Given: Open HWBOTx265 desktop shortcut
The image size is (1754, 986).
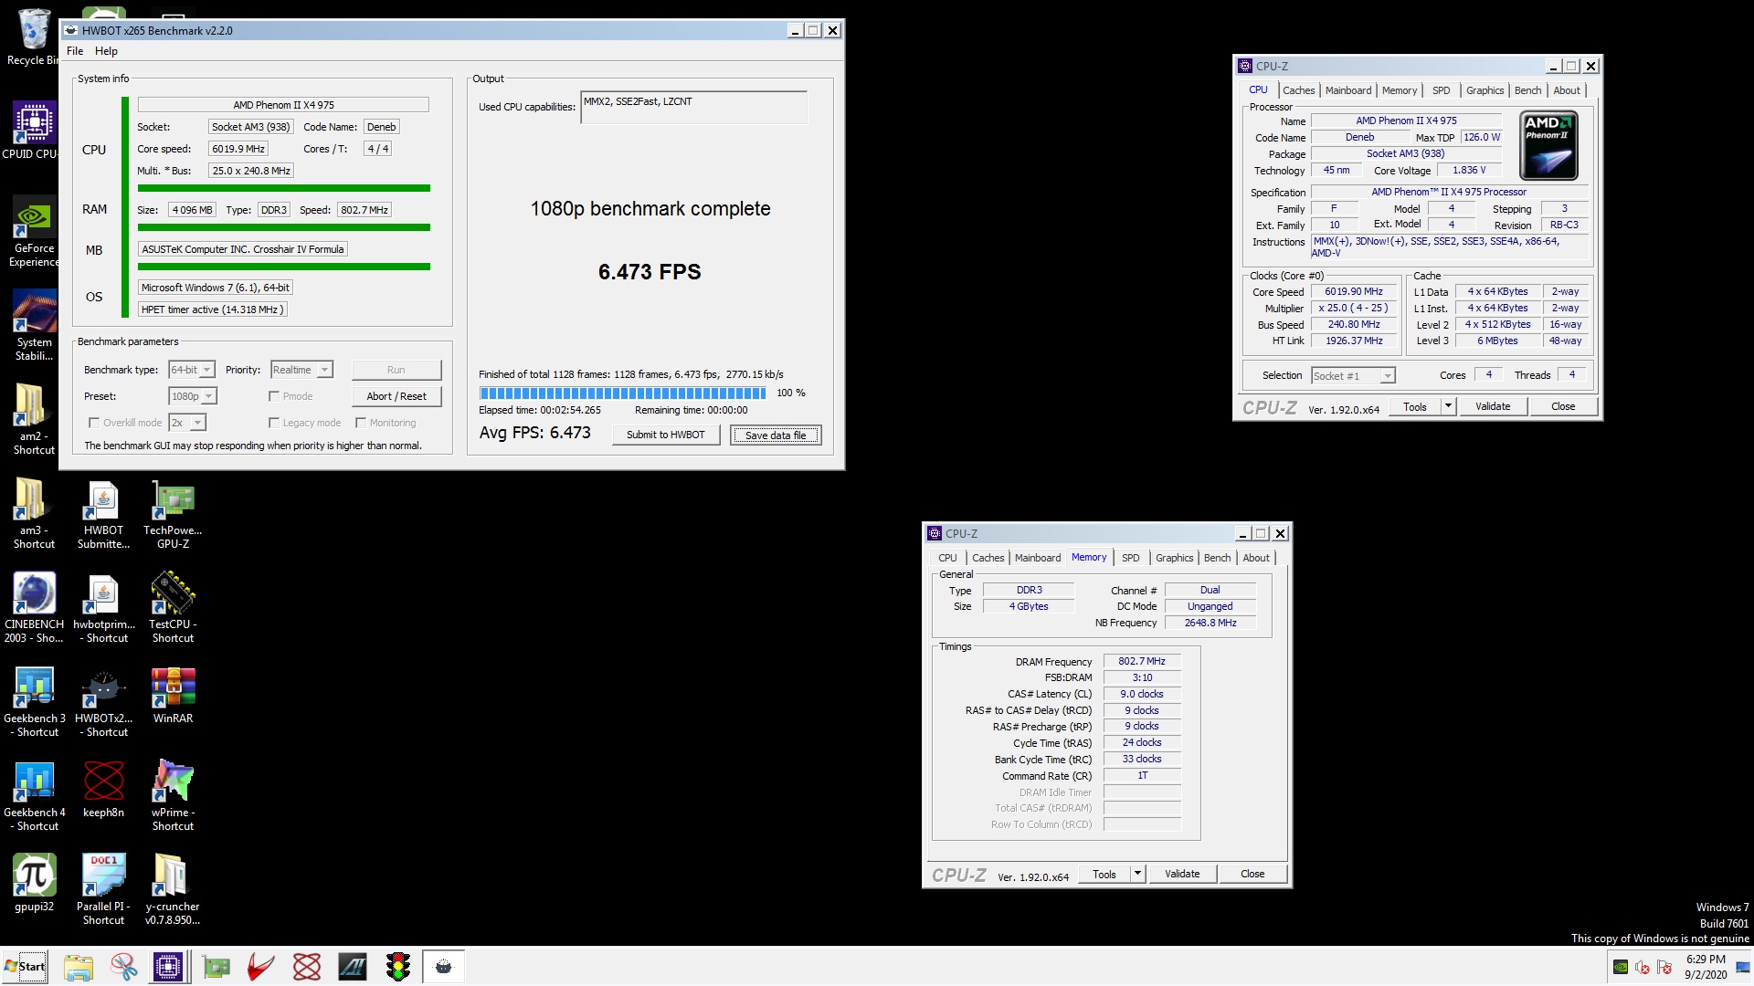Looking at the screenshot, I should (103, 701).
